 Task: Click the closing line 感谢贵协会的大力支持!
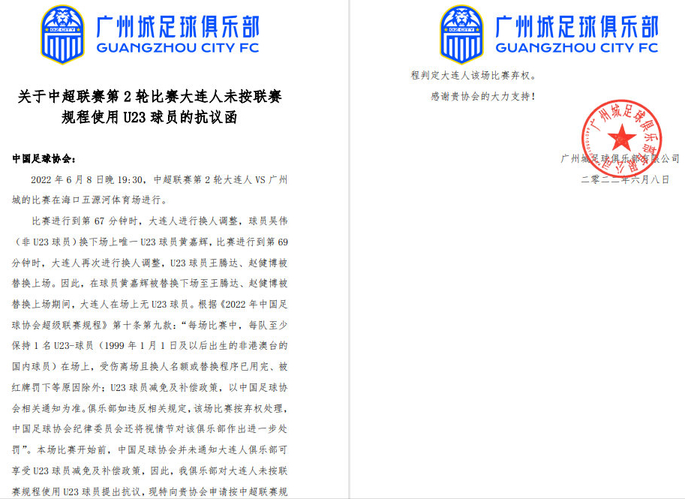click(484, 97)
